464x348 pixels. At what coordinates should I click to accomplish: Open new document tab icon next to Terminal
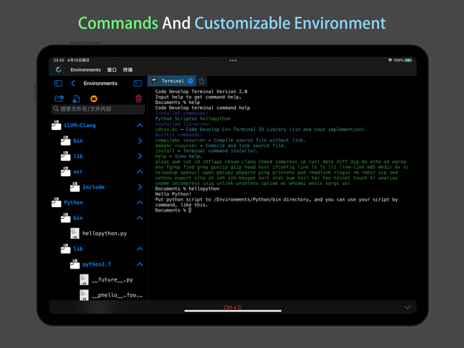(201, 81)
